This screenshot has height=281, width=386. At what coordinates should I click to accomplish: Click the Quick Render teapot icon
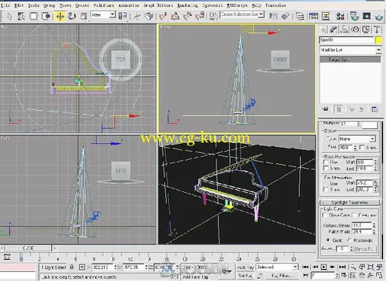tap(379, 17)
